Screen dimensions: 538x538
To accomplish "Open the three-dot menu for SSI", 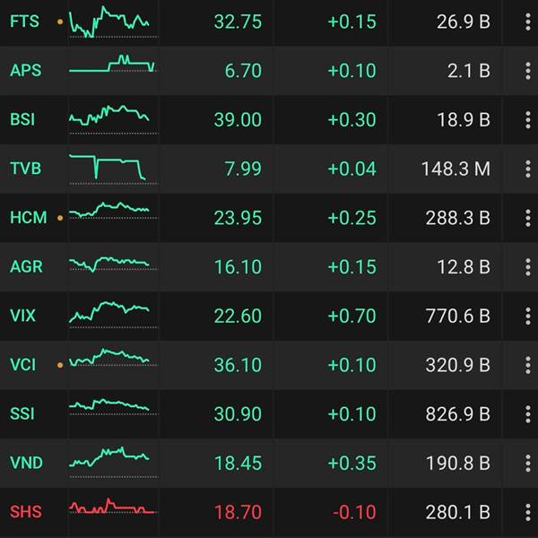I will (x=529, y=414).
